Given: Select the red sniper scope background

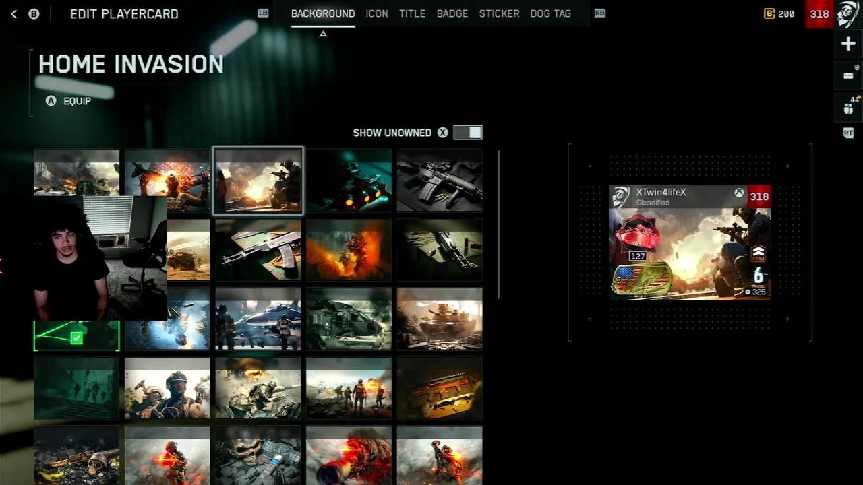Looking at the screenshot, I should (349, 456).
